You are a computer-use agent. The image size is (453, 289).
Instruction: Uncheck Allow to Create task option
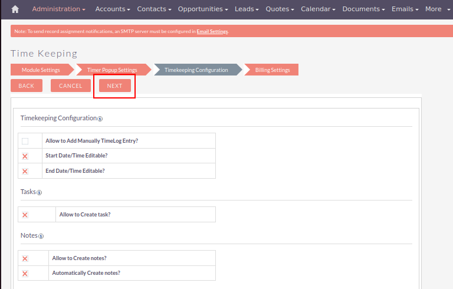(25, 215)
